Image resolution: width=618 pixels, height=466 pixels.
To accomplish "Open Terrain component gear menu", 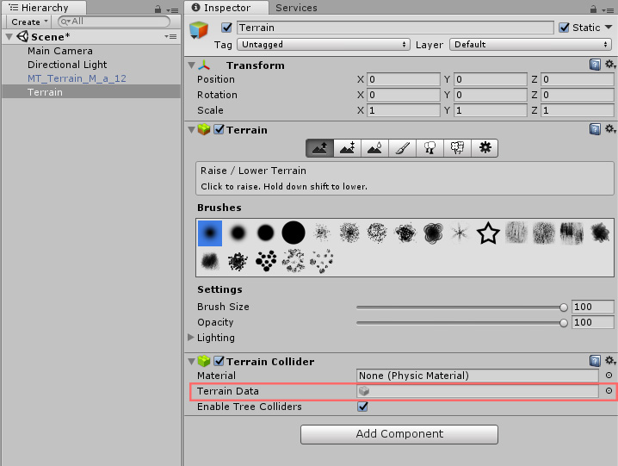I will point(610,128).
